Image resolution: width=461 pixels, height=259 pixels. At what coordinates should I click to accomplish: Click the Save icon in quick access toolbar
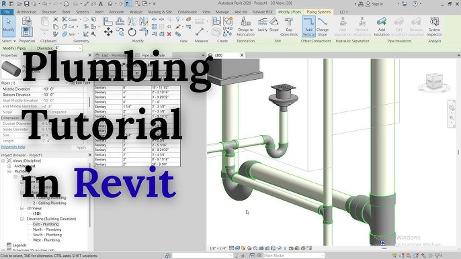[26, 4]
